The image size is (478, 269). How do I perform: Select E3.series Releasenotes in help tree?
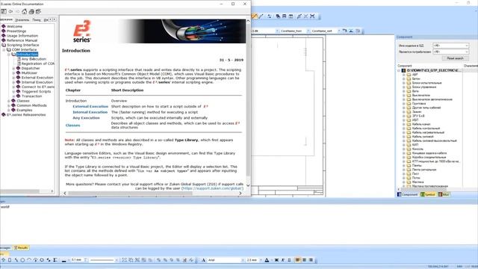(x=26, y=114)
